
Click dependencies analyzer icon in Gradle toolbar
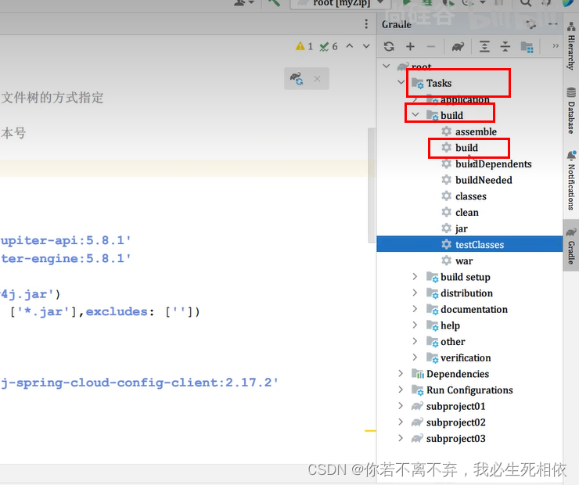pyautogui.click(x=527, y=47)
